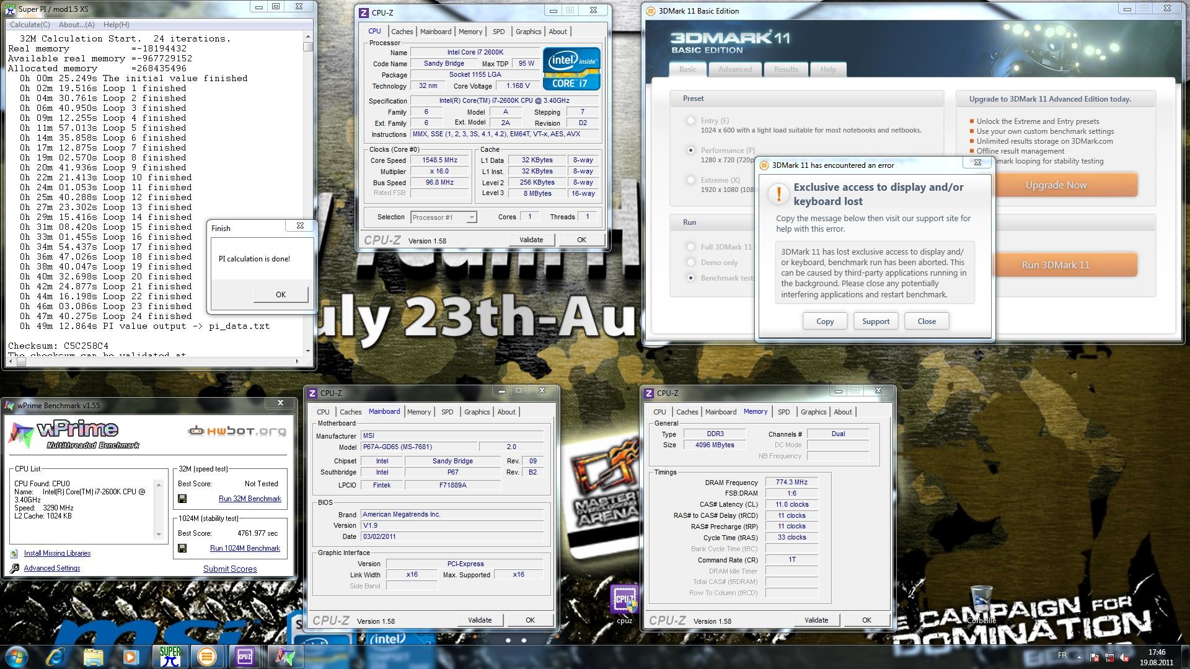Click OK in the Finish dialog
1190x669 pixels.
point(281,295)
